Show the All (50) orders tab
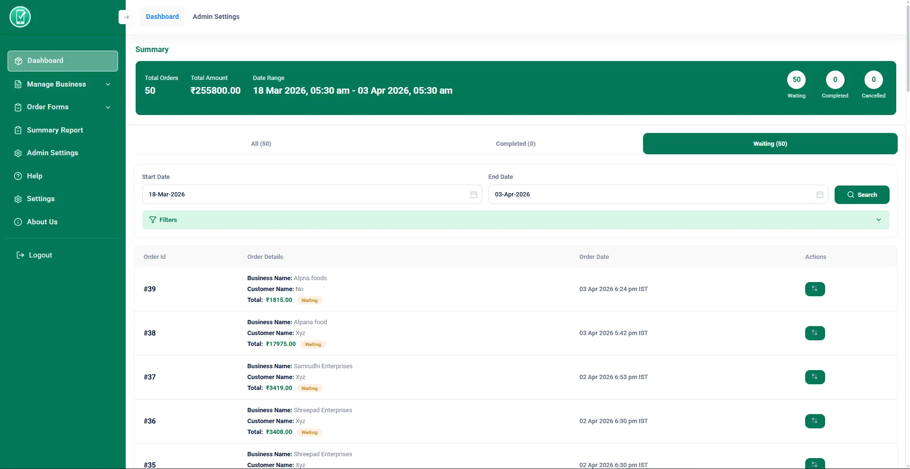 (x=261, y=144)
